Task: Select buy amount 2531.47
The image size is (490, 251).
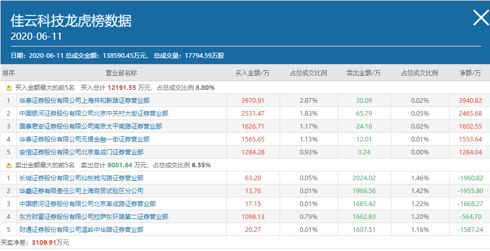Action: [253, 113]
